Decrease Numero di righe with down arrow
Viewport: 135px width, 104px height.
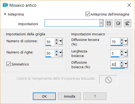pos(56,55)
